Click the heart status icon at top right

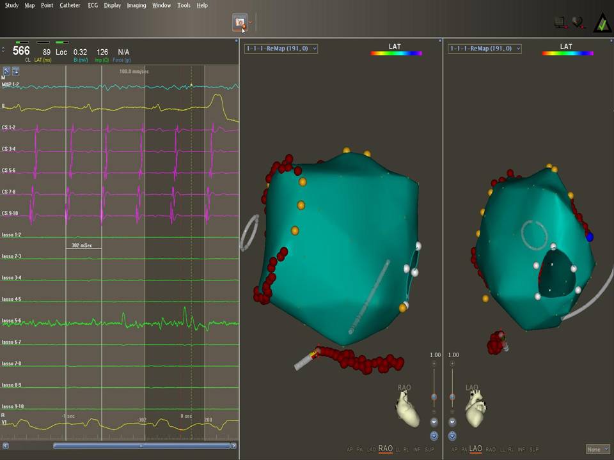pyautogui.click(x=578, y=22)
